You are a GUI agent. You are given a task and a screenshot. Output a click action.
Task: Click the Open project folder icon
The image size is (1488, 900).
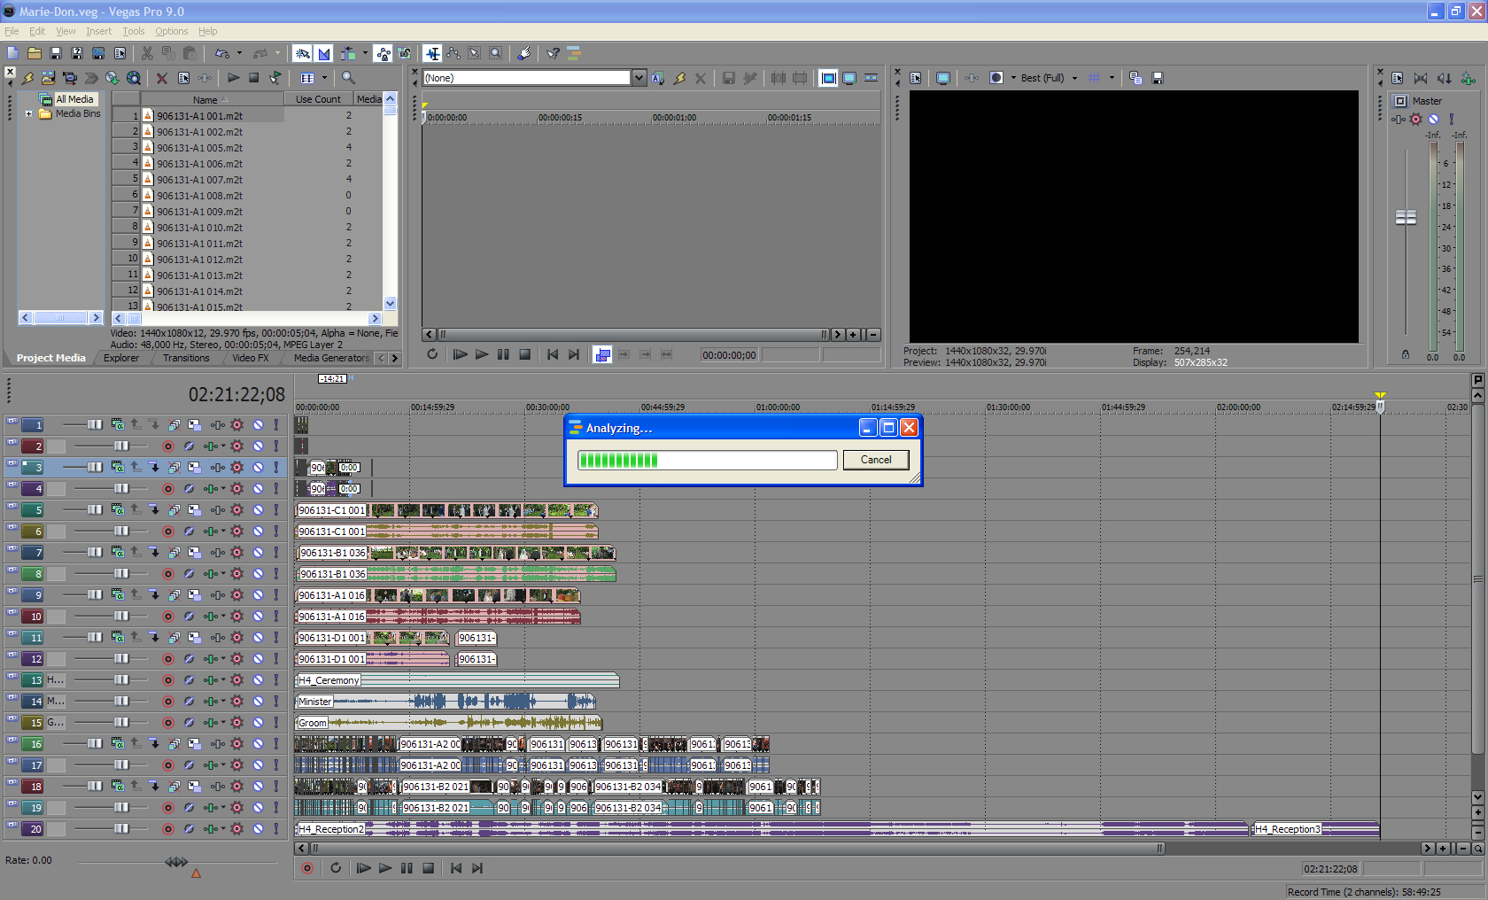pos(35,54)
